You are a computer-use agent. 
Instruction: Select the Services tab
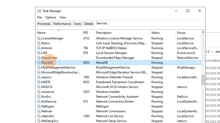click(x=102, y=23)
